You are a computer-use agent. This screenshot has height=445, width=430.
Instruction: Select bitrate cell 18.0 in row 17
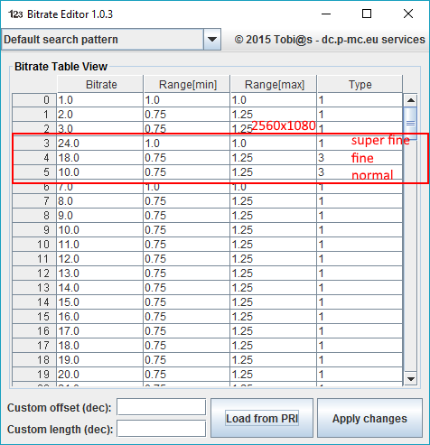pyautogui.click(x=100, y=346)
